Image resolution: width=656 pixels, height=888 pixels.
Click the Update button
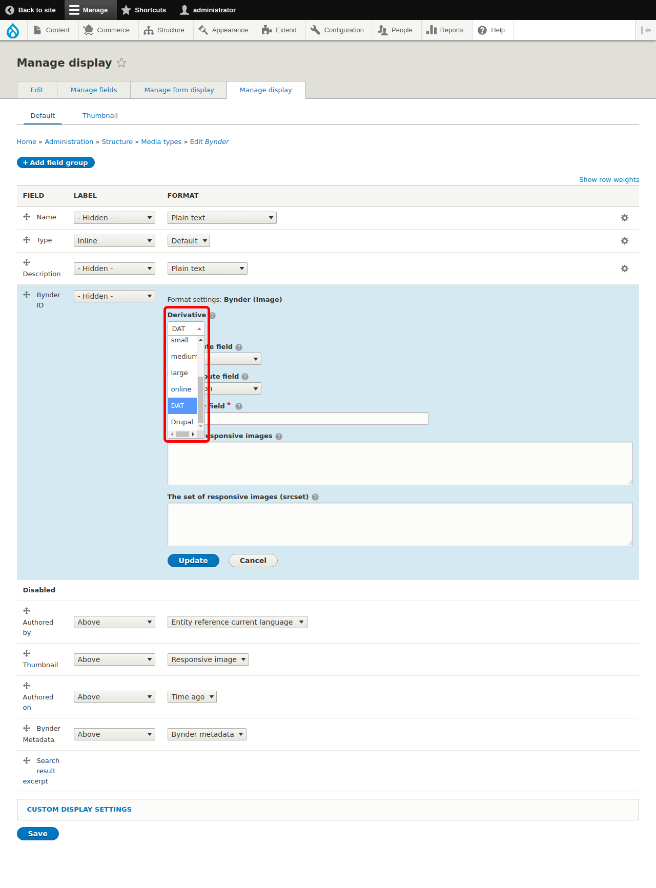coord(193,561)
